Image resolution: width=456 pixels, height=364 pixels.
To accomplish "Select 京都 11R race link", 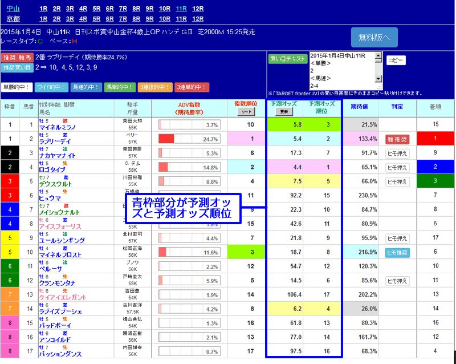I will [181, 19].
